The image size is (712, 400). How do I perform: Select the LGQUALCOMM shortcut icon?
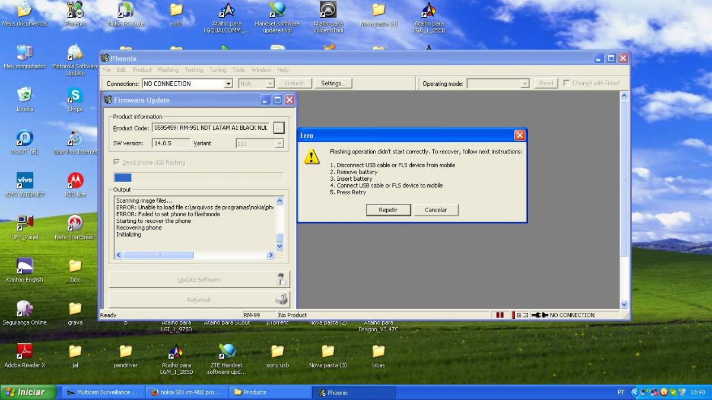(x=227, y=17)
